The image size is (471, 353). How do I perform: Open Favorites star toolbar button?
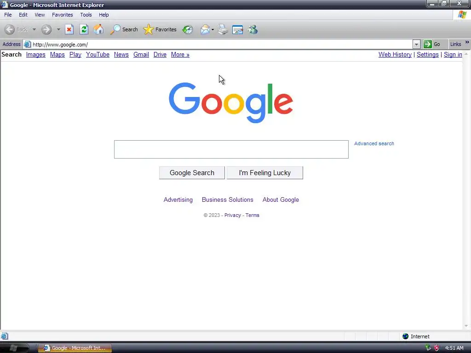pos(160,29)
